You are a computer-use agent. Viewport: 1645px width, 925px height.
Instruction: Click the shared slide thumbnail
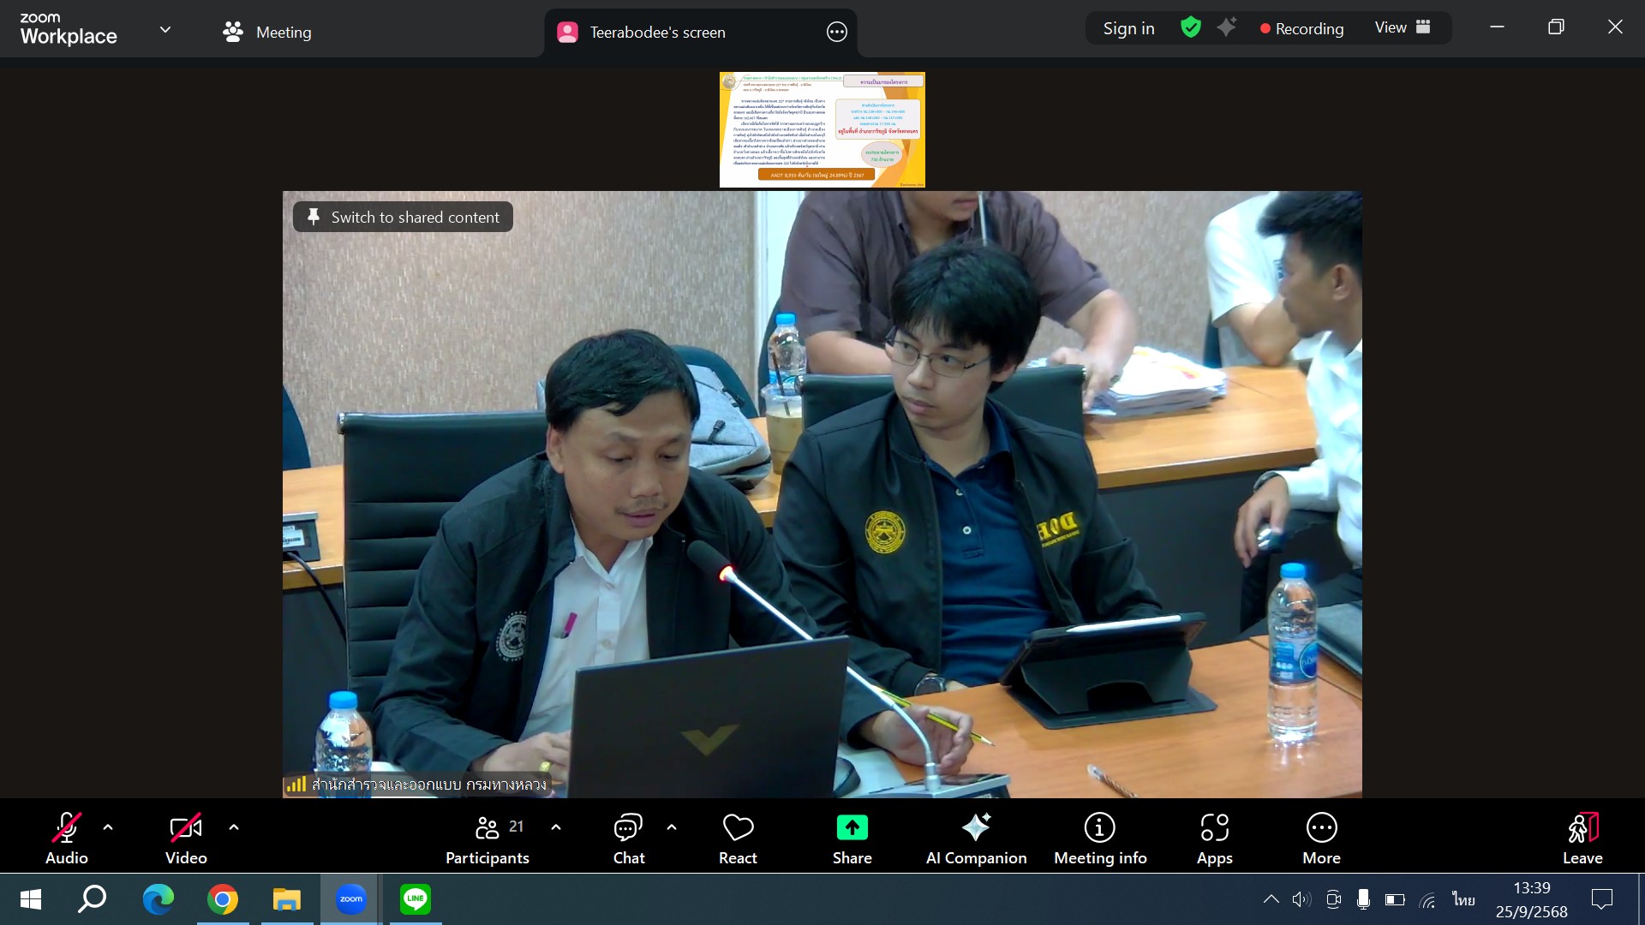point(822,129)
